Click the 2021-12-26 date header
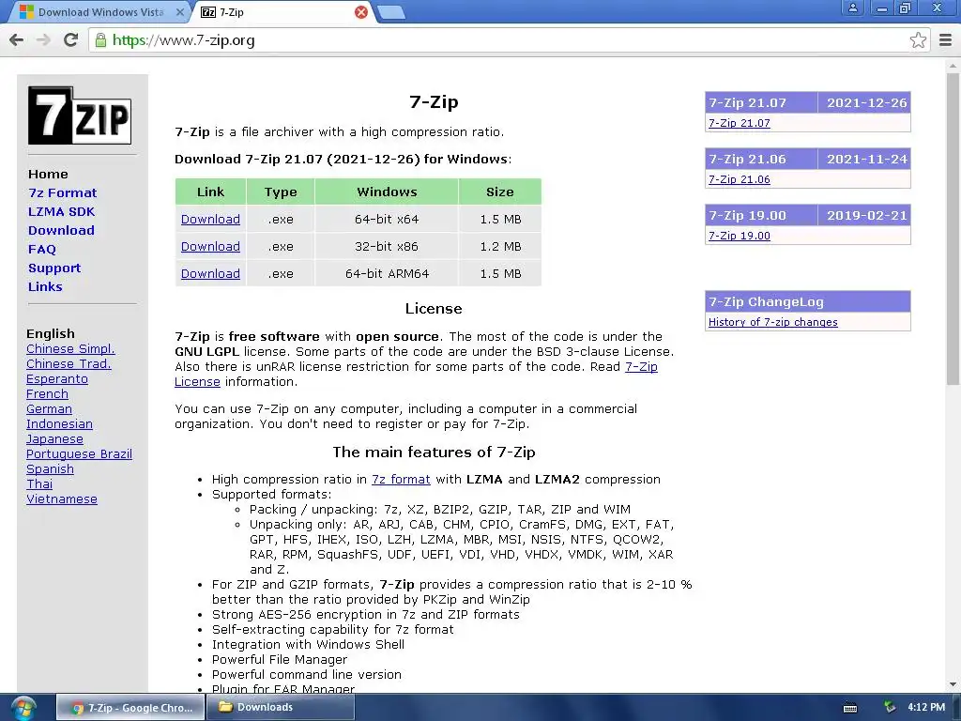The width and height of the screenshot is (961, 721). tap(866, 103)
